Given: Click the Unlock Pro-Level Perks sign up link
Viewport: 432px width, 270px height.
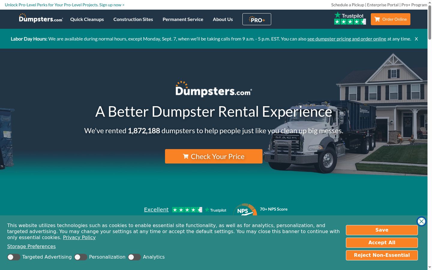Looking at the screenshot, I should point(64,5).
